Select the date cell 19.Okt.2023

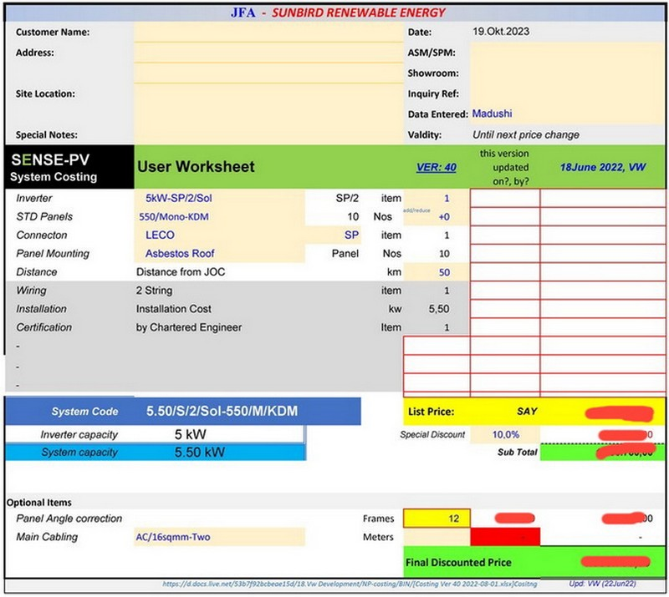(500, 32)
